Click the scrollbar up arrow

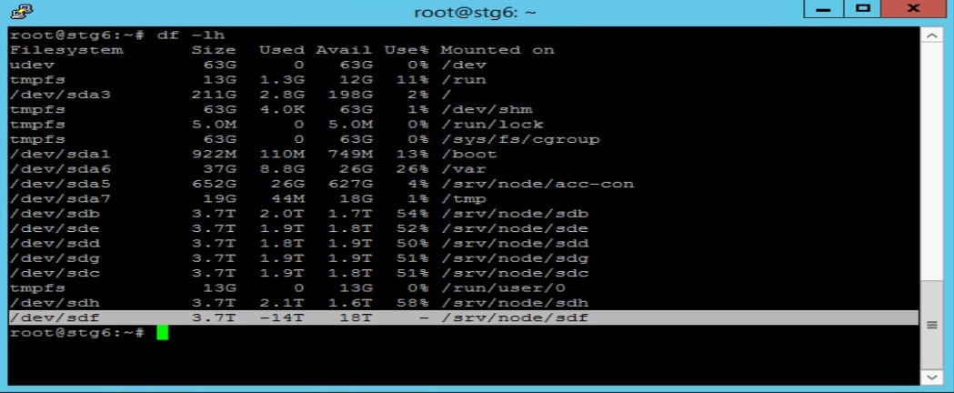point(931,35)
